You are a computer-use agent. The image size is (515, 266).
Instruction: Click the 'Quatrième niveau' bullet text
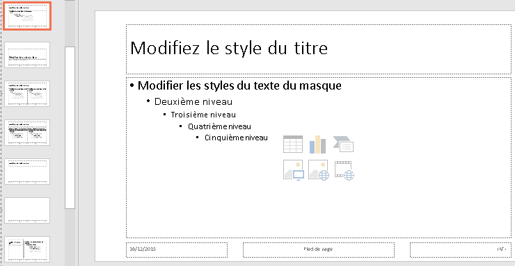[x=219, y=126]
